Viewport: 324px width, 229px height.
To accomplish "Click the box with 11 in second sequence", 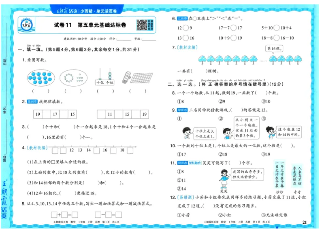I will click(110, 114).
